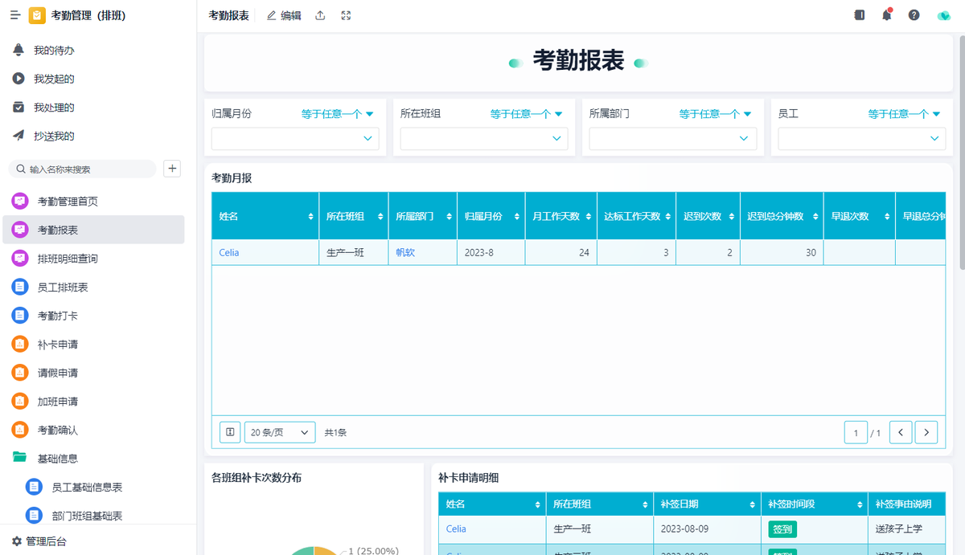Enter fullscreen via the expand icon
The height and width of the screenshot is (555, 965).
(x=346, y=14)
